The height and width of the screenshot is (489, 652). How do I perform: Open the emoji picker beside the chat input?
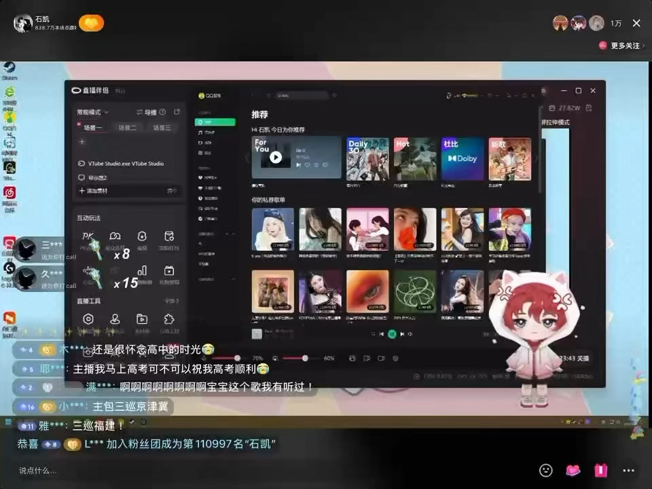[545, 470]
